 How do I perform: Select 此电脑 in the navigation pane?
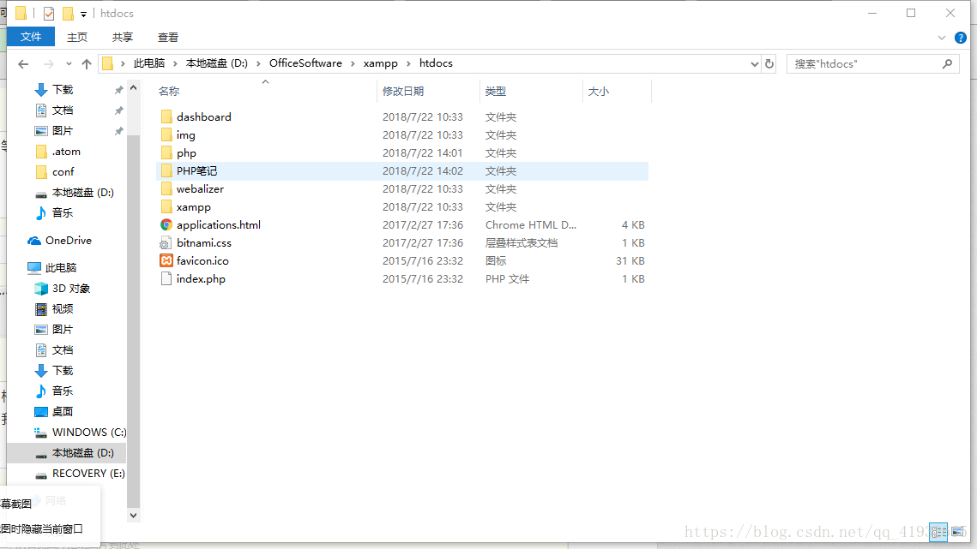coord(60,268)
